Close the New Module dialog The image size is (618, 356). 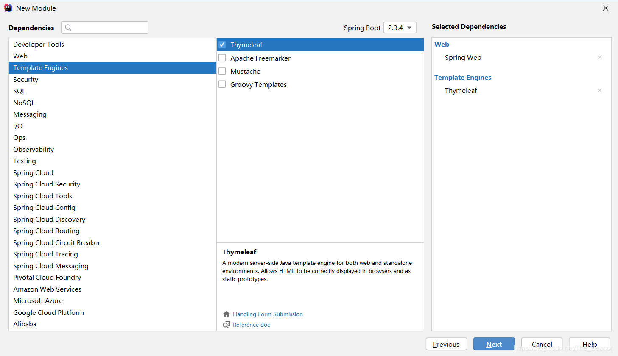point(606,8)
